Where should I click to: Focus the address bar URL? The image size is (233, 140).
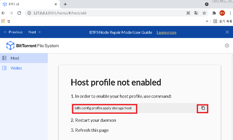(60, 13)
